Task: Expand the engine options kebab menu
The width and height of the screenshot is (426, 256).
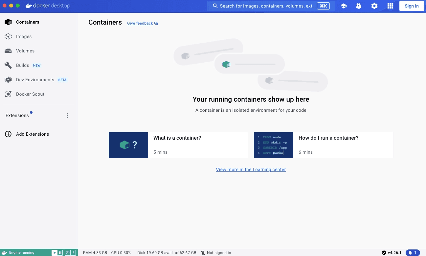Action: click(73, 253)
